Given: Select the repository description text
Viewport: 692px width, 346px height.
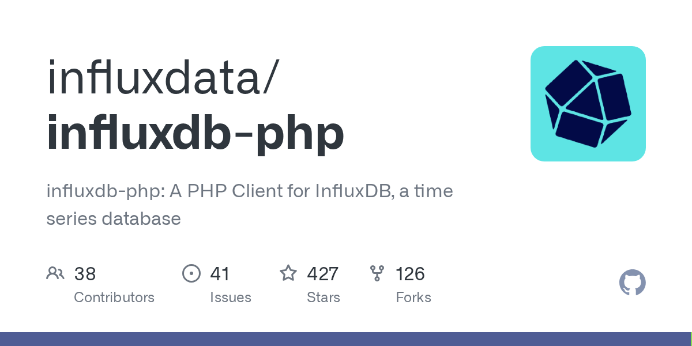Looking at the screenshot, I should pyautogui.click(x=250, y=205).
